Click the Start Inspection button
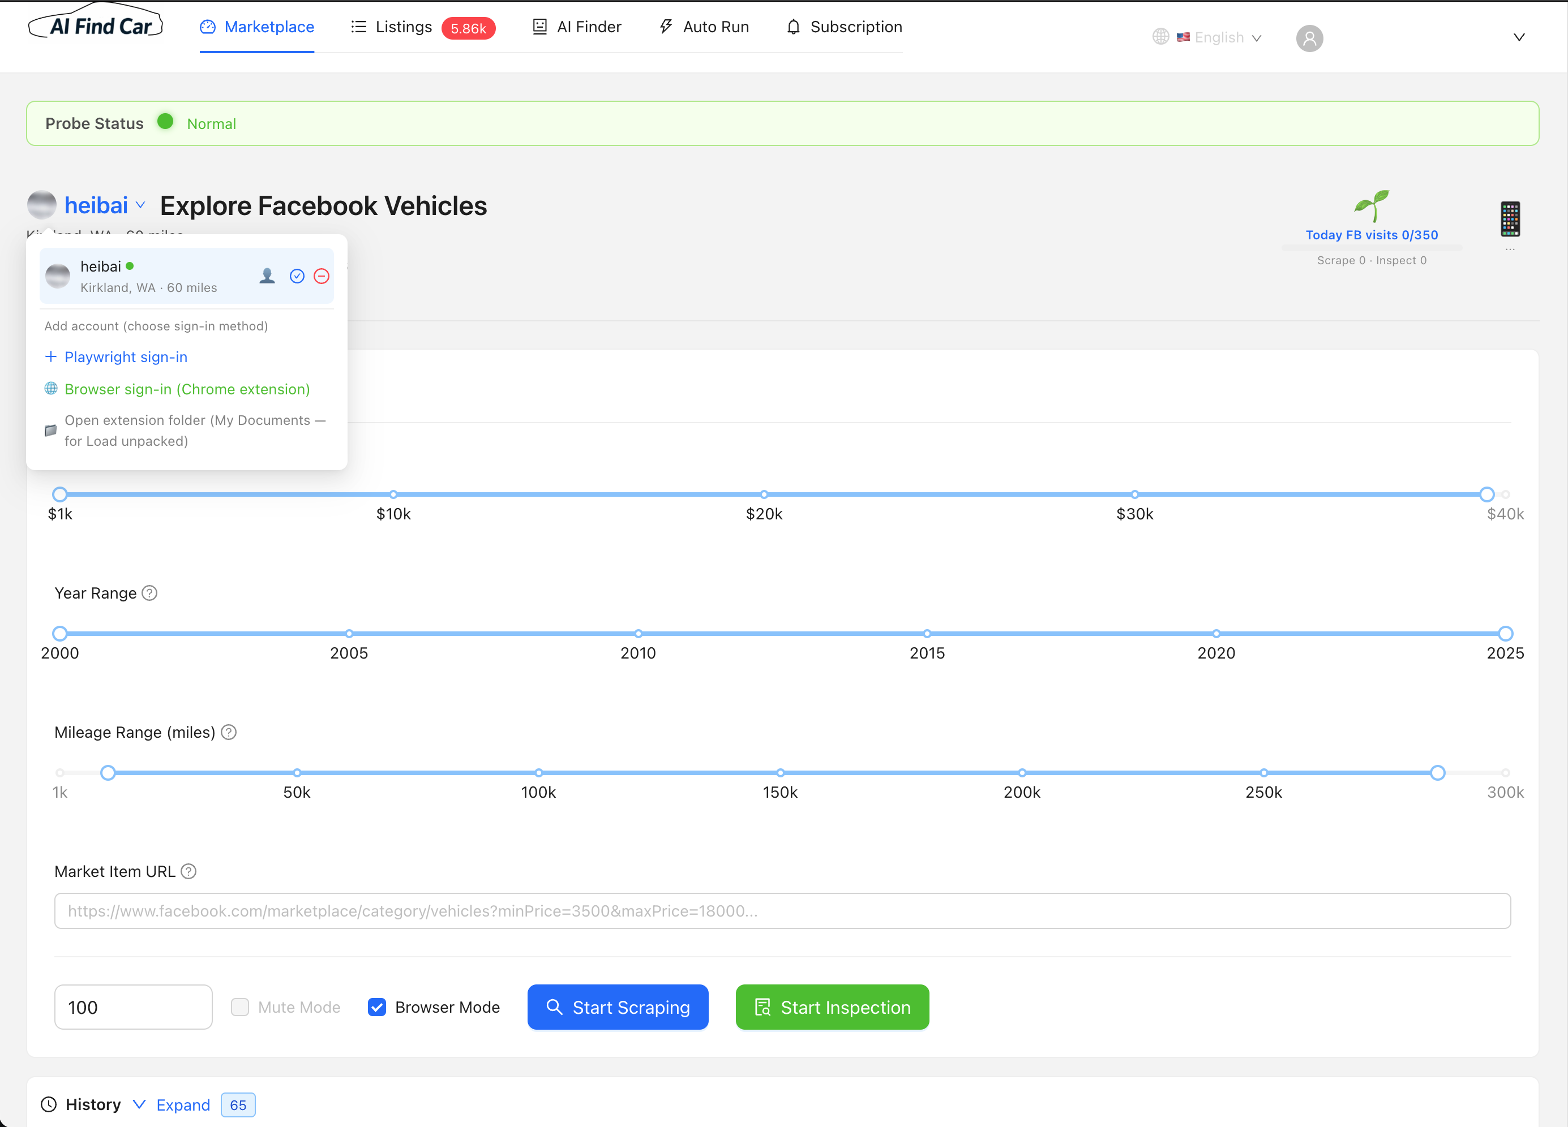Image resolution: width=1568 pixels, height=1127 pixels. click(832, 1006)
